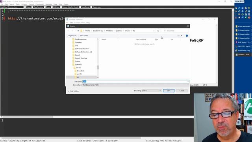Collapse folders with Hide Folders
Image resolution: width=252 pixels, height=142 pixels.
73,91
